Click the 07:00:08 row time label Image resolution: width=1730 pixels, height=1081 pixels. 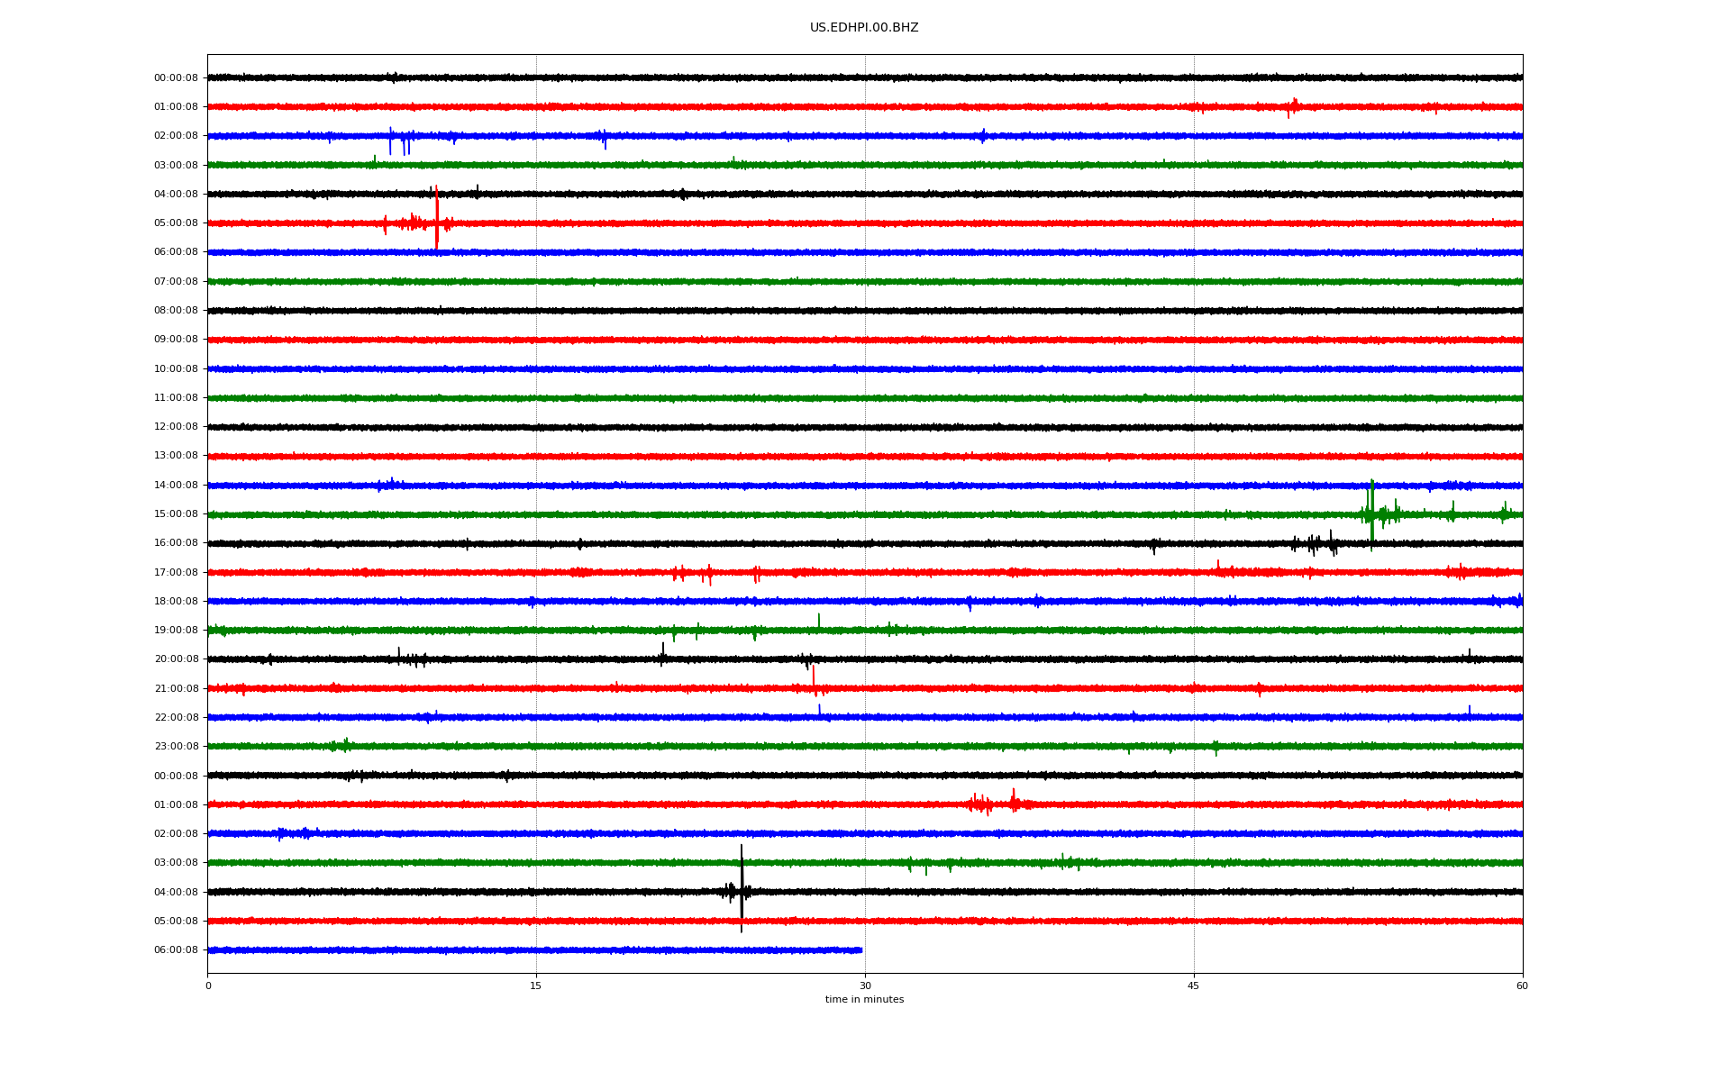(x=176, y=282)
